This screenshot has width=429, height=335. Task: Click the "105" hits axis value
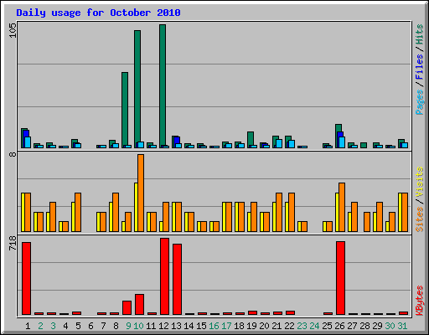13,30
